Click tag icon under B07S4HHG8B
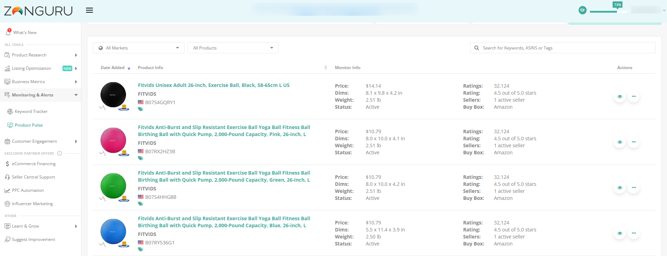667x256 pixels. (140, 204)
